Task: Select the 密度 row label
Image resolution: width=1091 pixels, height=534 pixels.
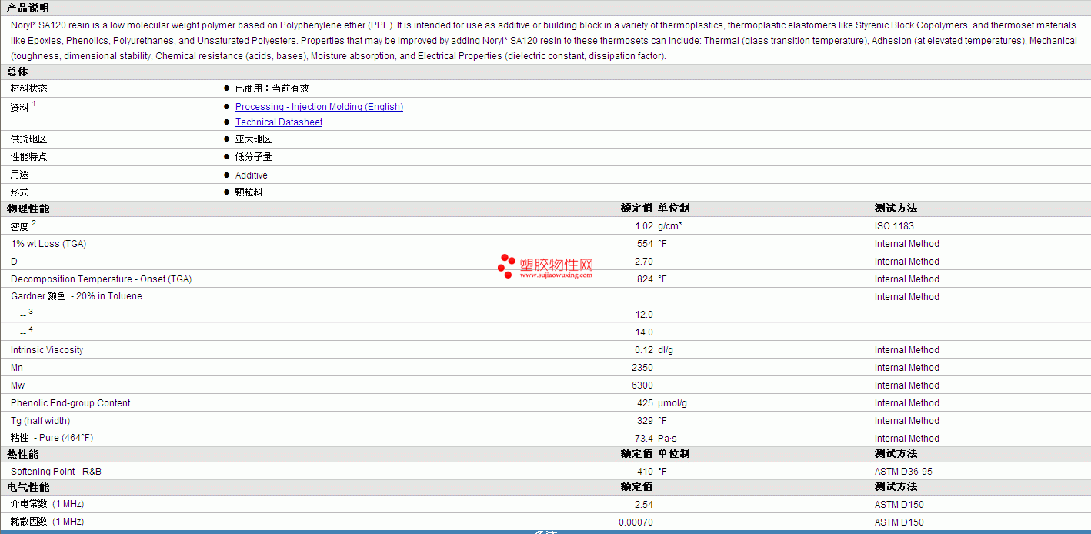Action: pyautogui.click(x=20, y=227)
